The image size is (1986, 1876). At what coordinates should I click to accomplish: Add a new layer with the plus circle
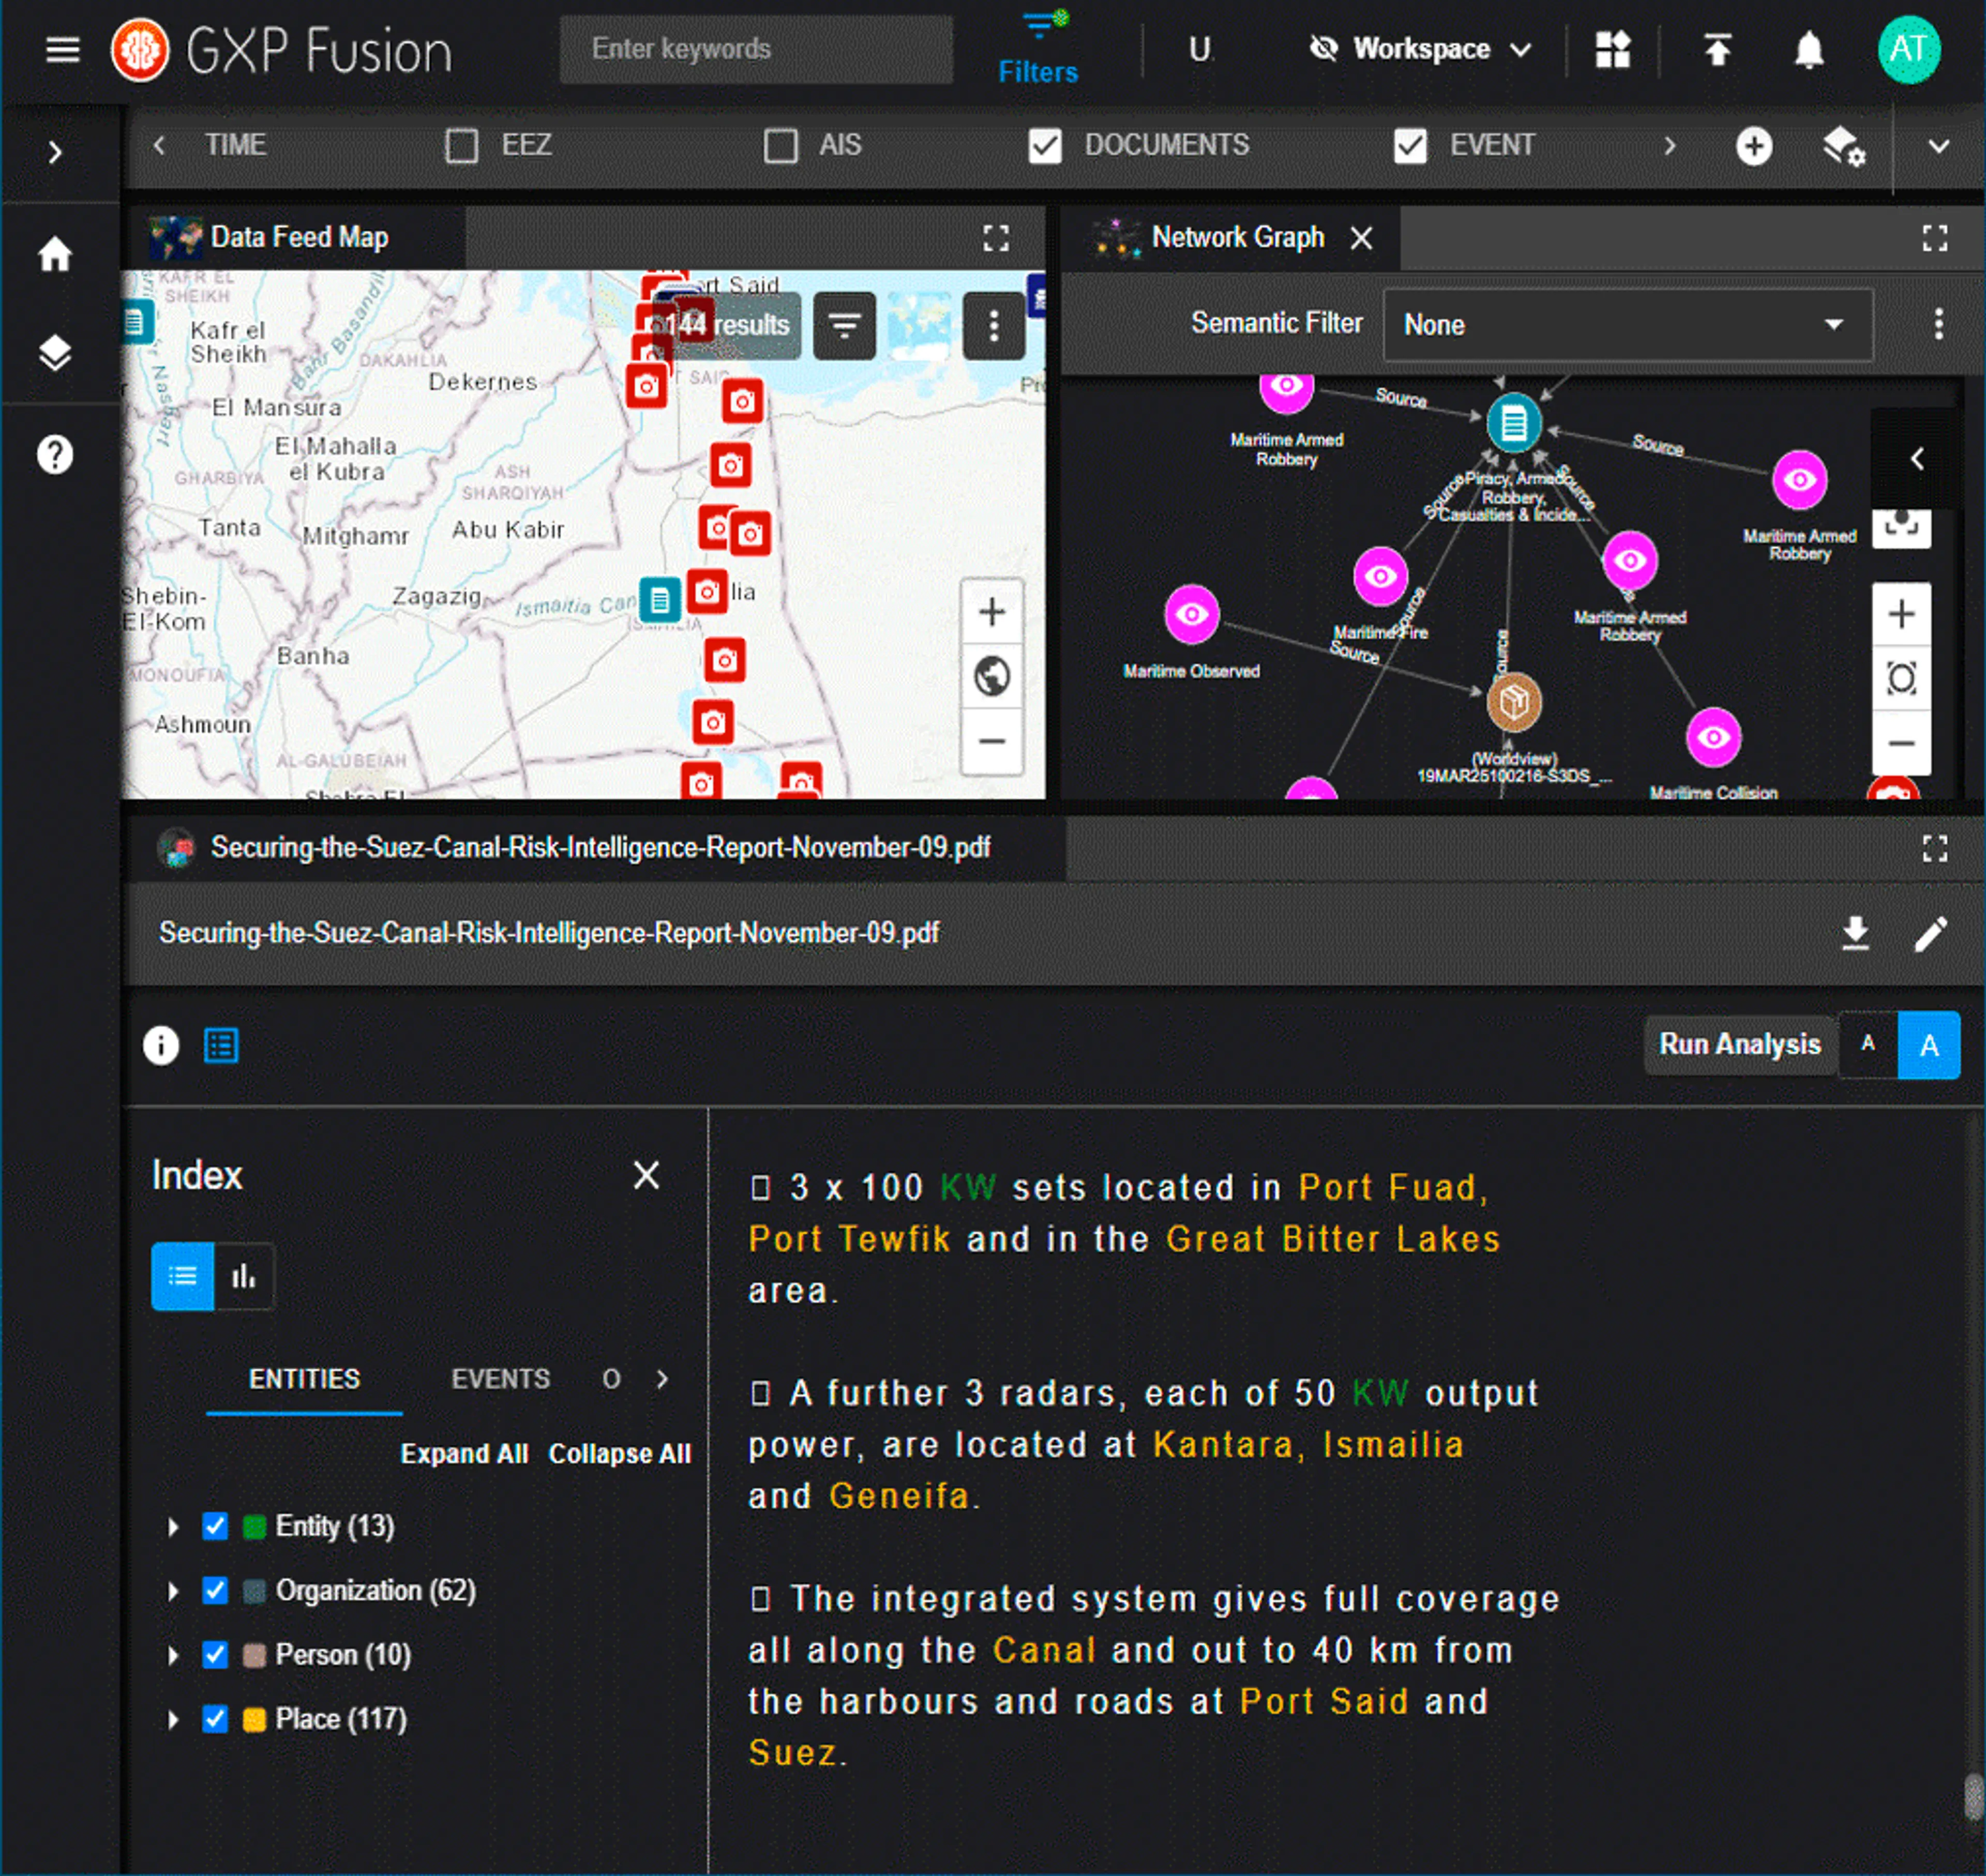click(x=1753, y=146)
